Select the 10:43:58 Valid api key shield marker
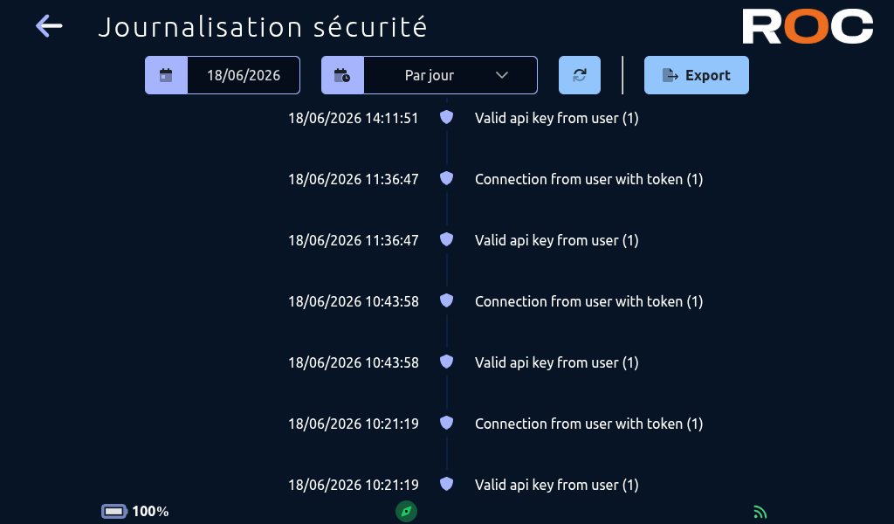Screen dimensions: 894x524 pos(446,362)
